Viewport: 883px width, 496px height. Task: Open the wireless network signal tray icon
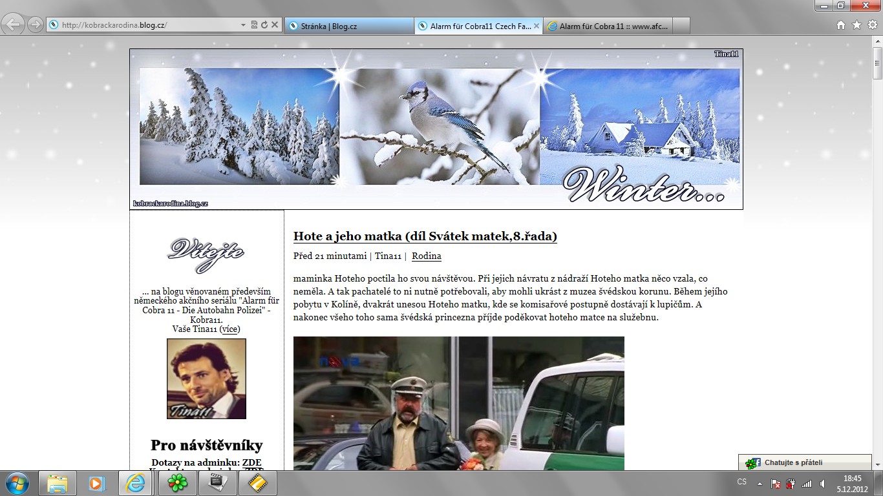[x=807, y=483]
